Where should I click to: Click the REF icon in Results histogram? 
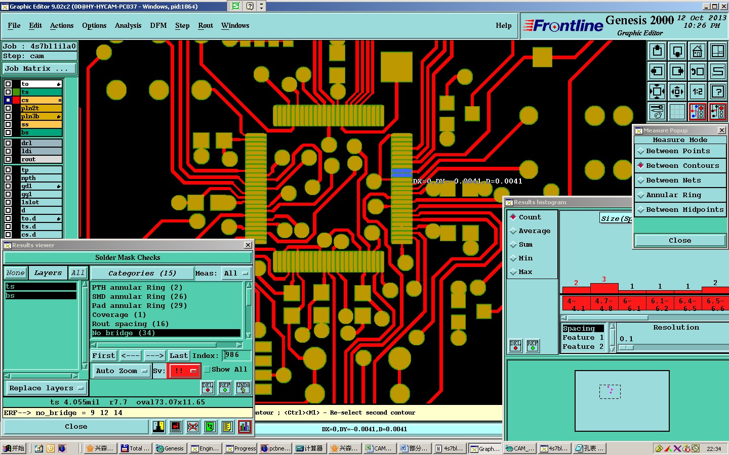point(533,346)
